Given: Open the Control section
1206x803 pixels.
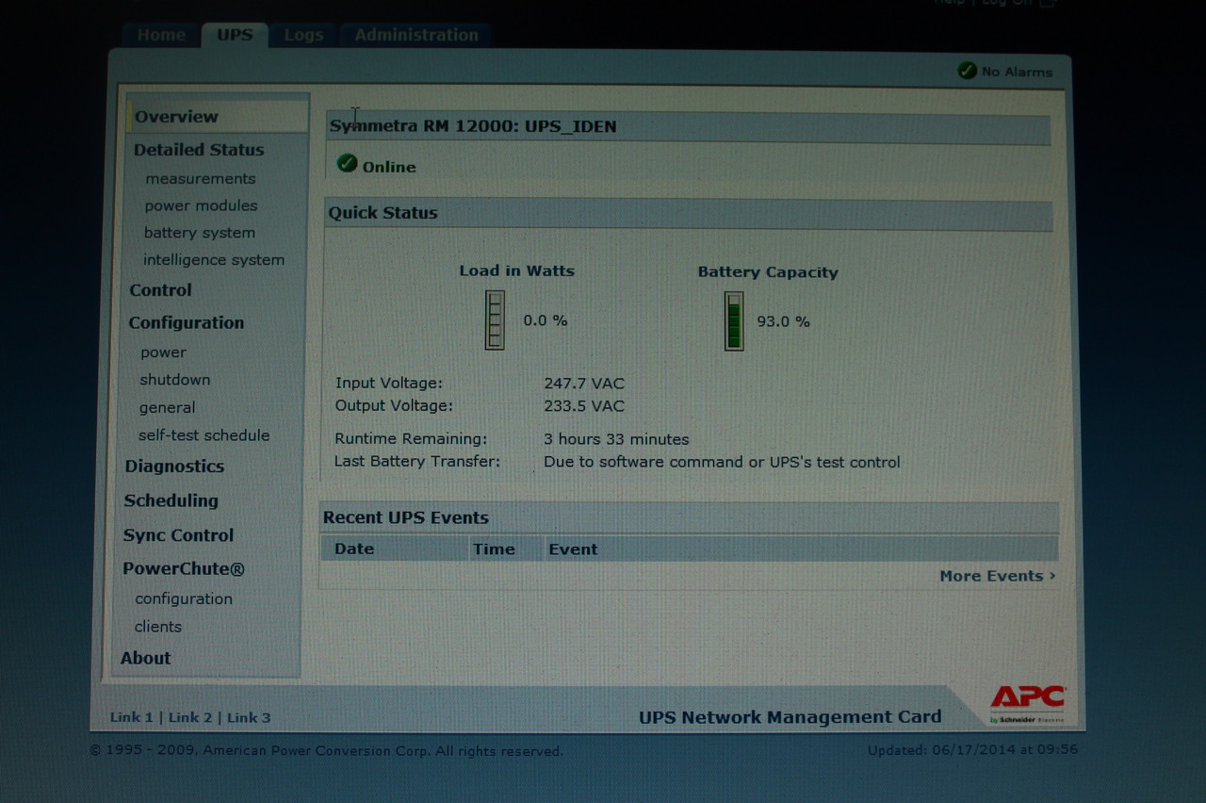Looking at the screenshot, I should (160, 290).
